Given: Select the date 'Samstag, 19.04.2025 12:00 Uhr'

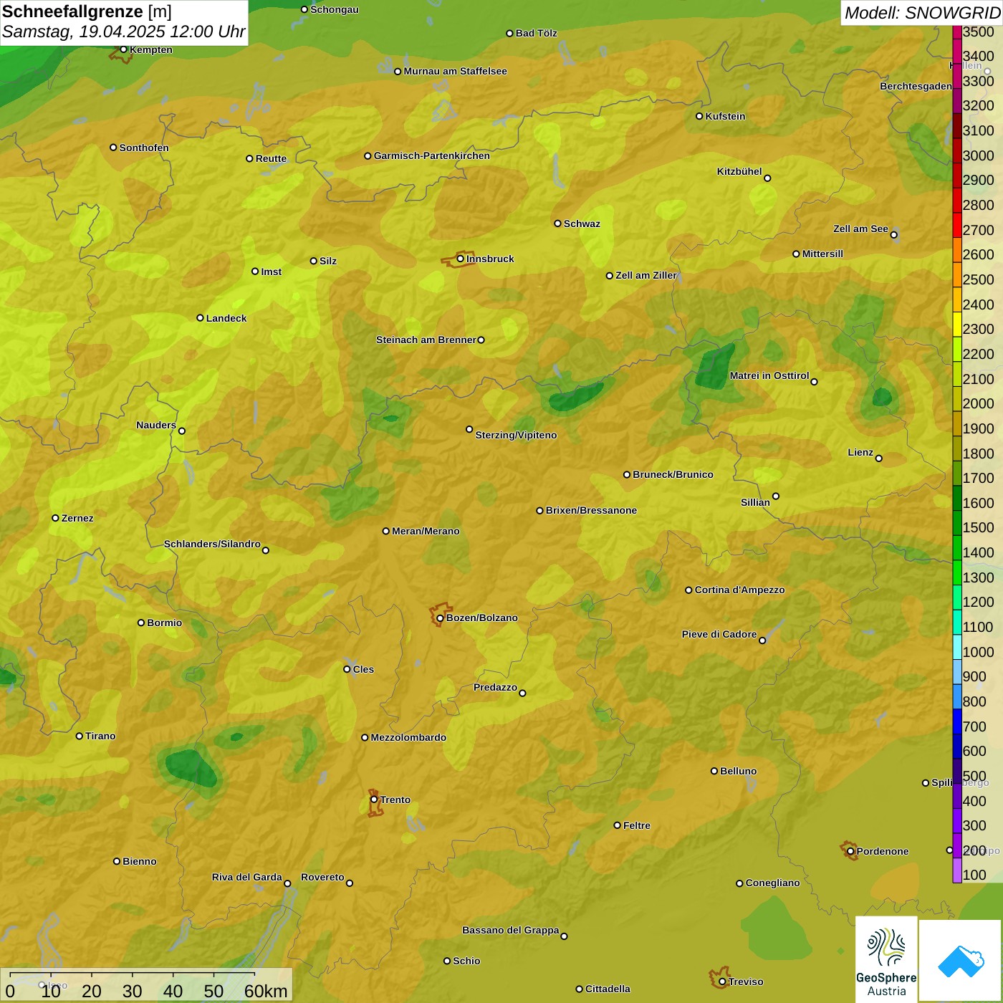Looking at the screenshot, I should pyautogui.click(x=124, y=32).
